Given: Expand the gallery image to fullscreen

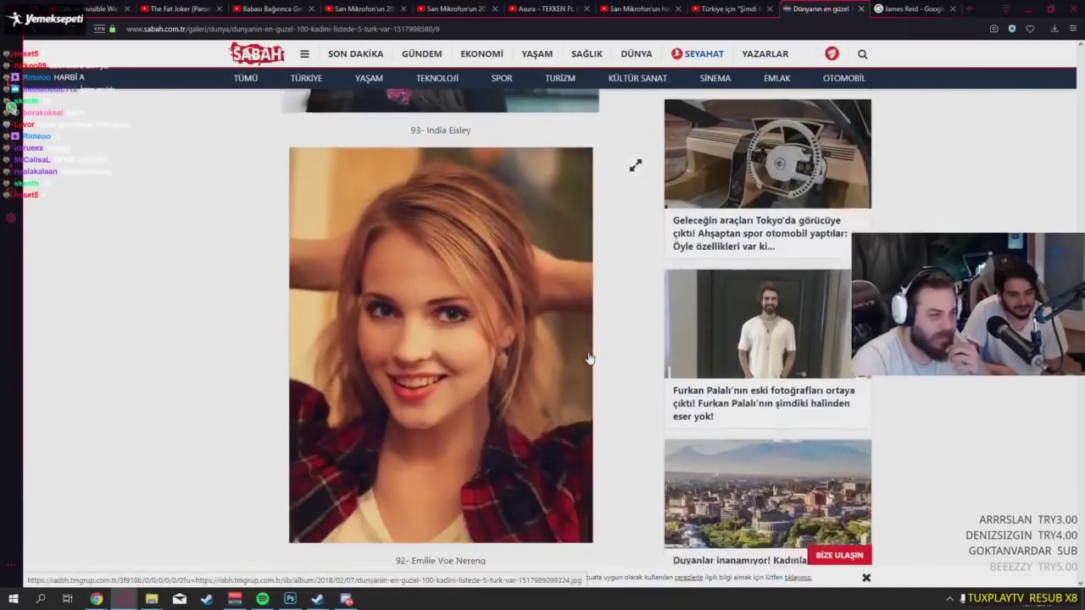Looking at the screenshot, I should (x=636, y=165).
